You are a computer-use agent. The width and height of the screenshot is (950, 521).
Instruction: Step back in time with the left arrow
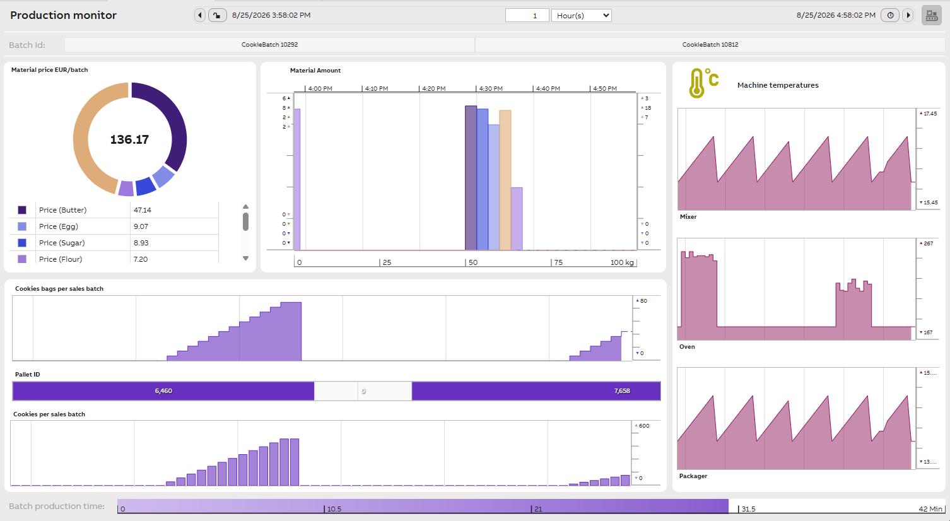coord(200,15)
